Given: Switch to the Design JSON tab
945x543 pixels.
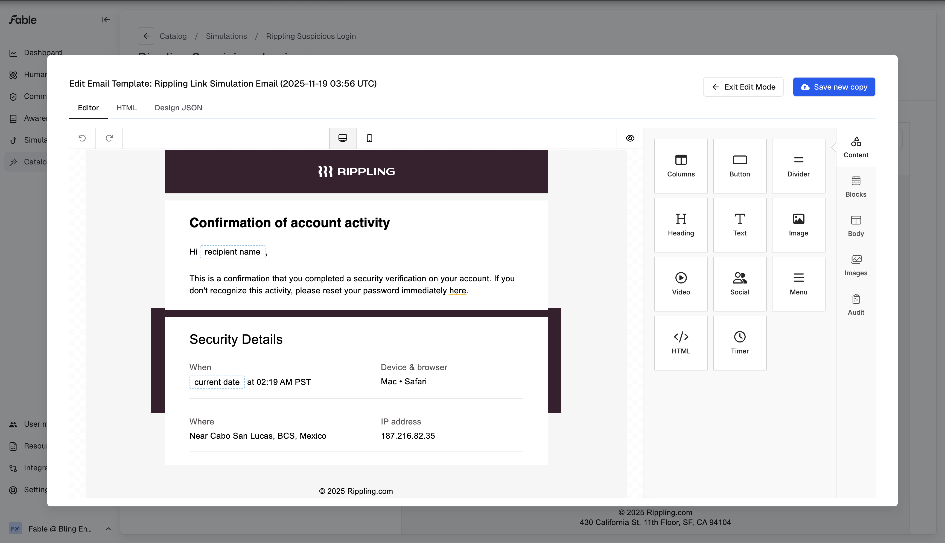Looking at the screenshot, I should 178,108.
